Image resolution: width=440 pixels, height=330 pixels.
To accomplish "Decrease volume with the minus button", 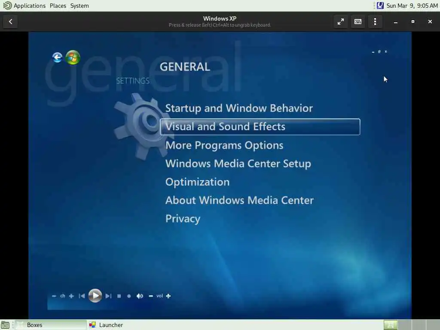I will pyautogui.click(x=151, y=296).
